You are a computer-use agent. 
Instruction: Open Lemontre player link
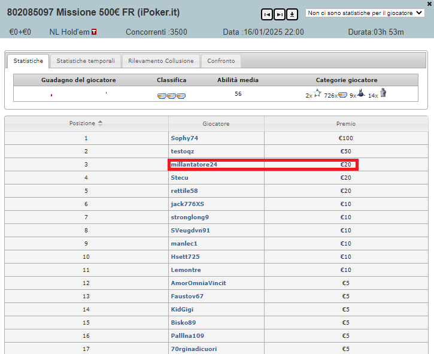(x=186, y=270)
